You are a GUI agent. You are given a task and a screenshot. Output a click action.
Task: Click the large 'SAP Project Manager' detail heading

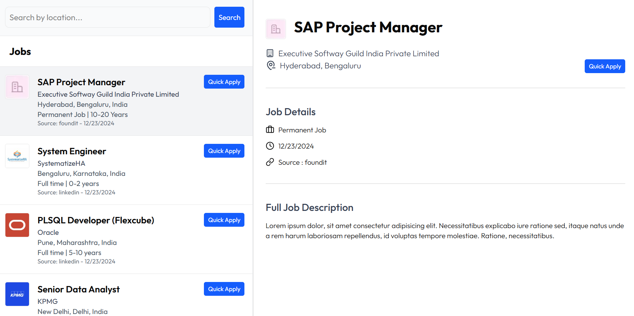point(368,27)
